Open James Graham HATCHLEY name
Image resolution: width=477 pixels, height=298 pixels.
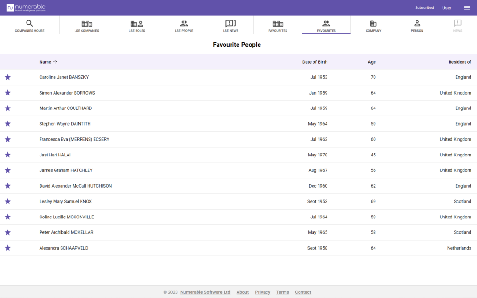click(x=66, y=170)
